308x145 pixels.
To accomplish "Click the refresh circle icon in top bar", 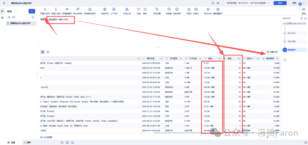I will tap(213, 3).
